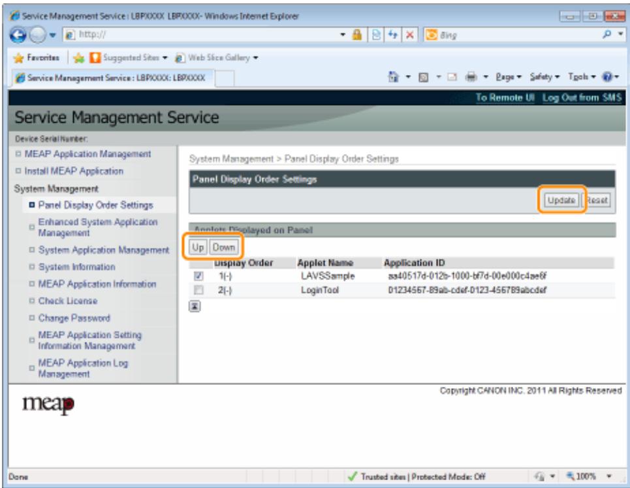Click the Reset button

coord(596,200)
